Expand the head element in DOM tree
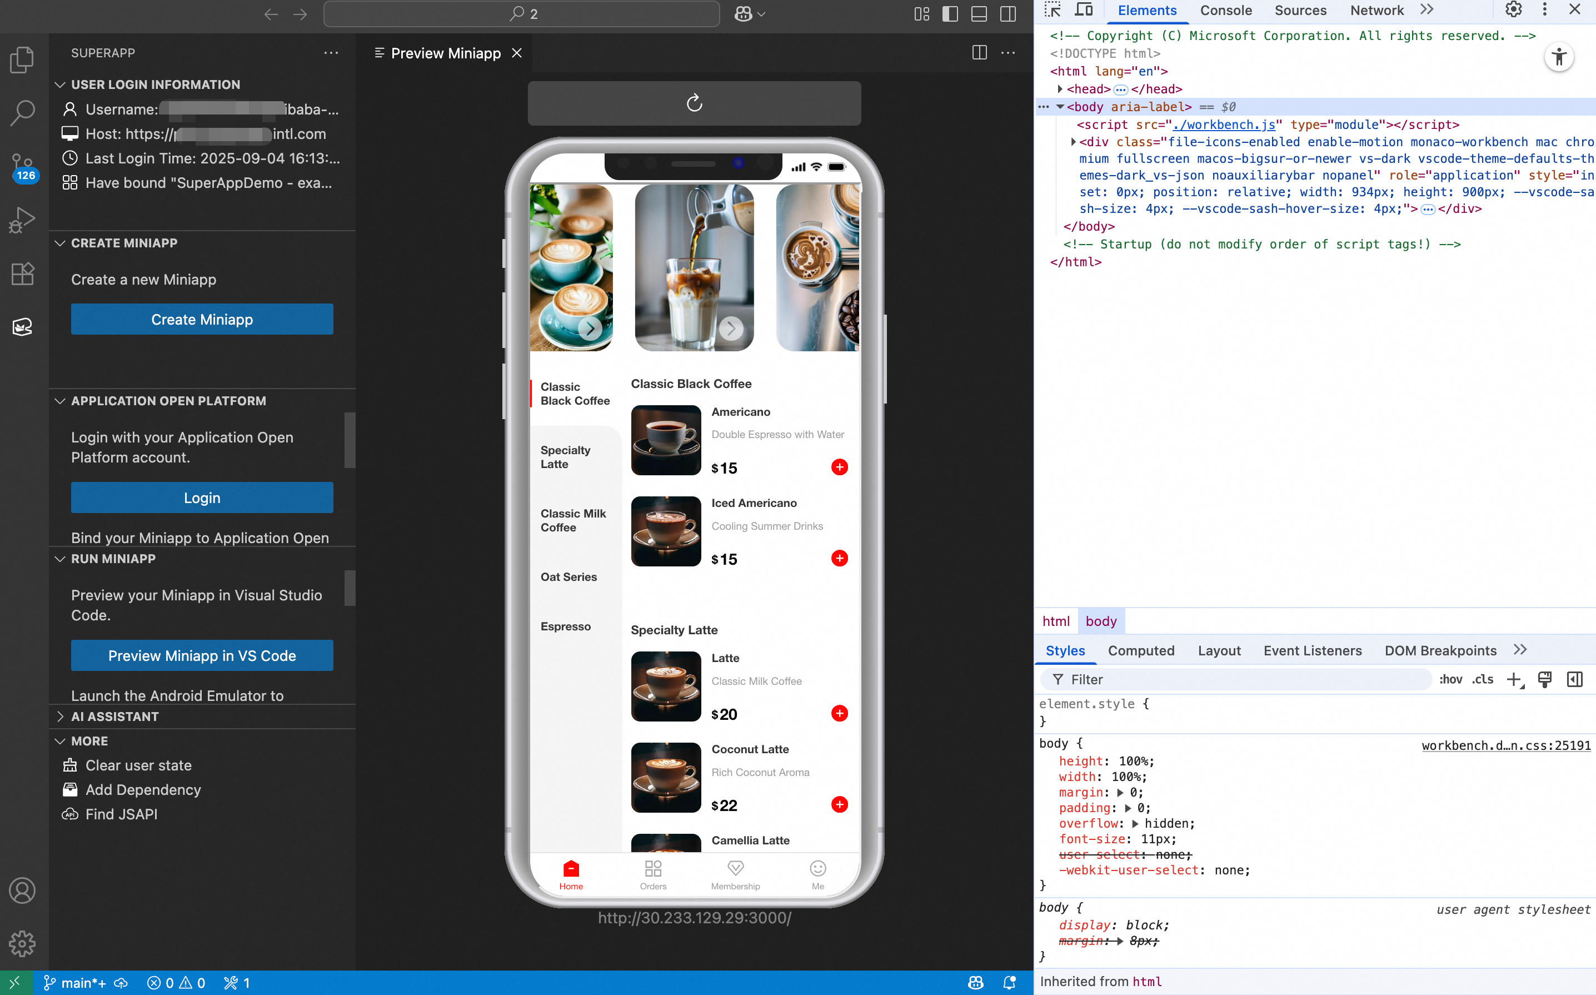 pos(1059,89)
